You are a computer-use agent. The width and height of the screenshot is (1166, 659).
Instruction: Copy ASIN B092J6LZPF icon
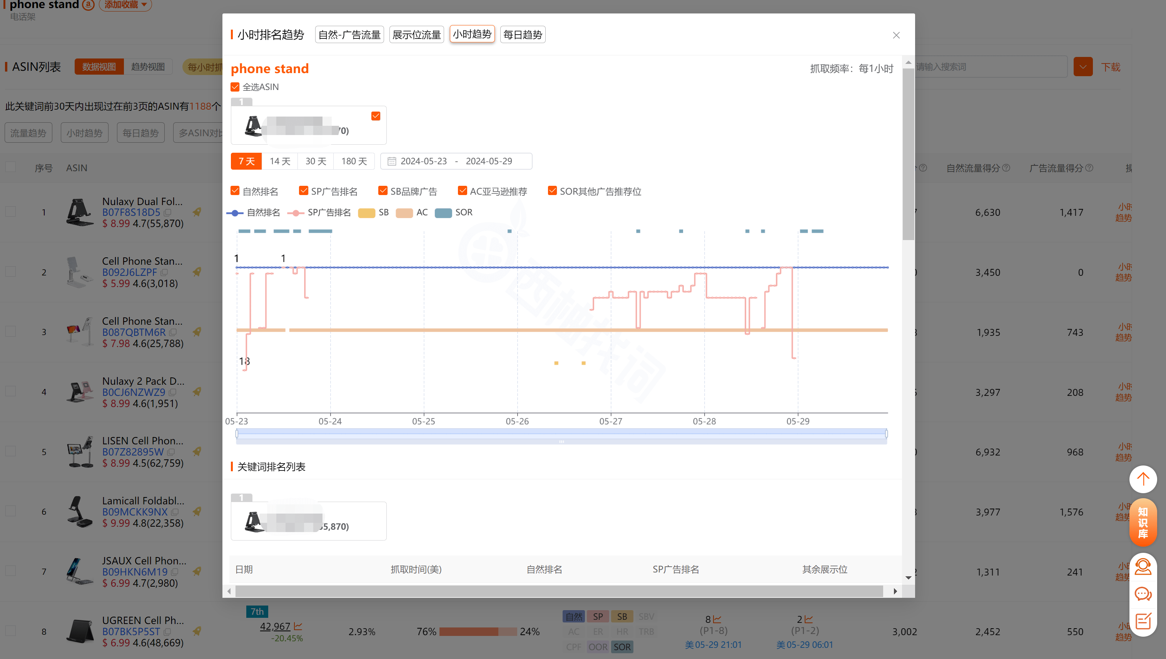coord(164,272)
